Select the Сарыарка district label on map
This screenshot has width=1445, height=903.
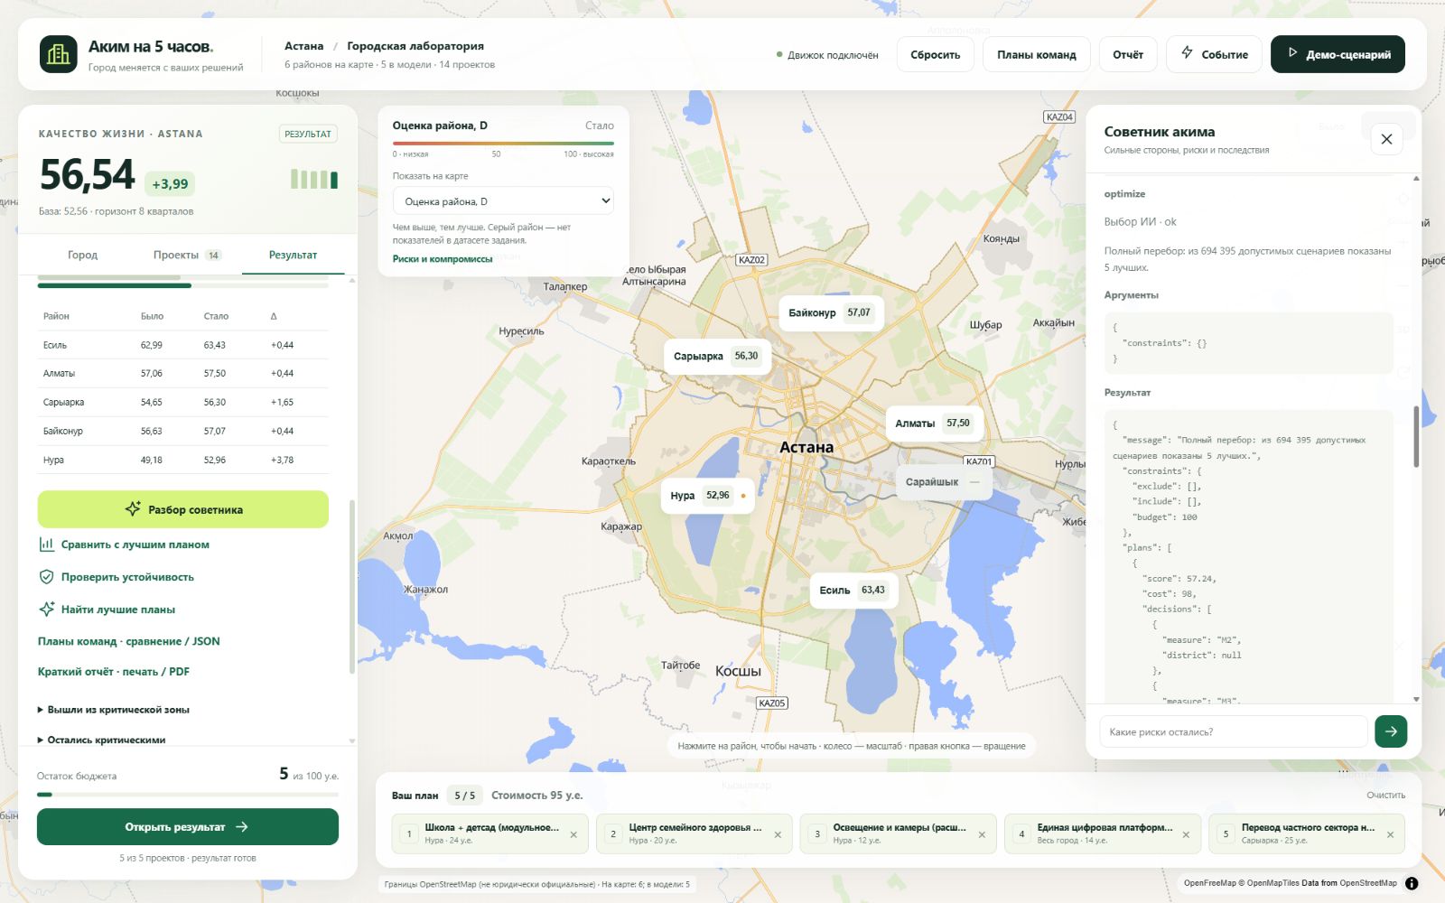pyautogui.click(x=716, y=356)
